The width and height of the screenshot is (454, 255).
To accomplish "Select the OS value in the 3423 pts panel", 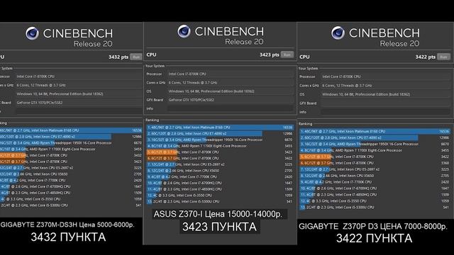I will pos(230,91).
